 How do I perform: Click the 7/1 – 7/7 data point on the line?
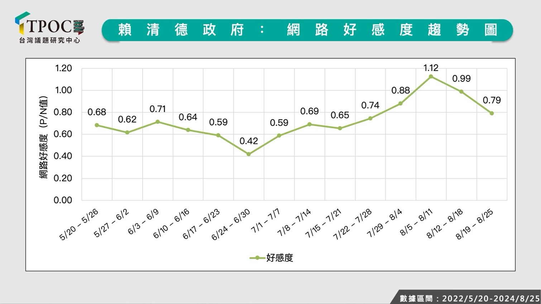[279, 136]
